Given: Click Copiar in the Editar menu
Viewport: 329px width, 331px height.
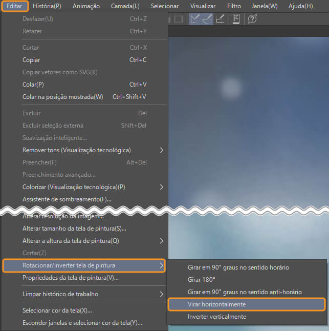Looking at the screenshot, I should click(31, 60).
